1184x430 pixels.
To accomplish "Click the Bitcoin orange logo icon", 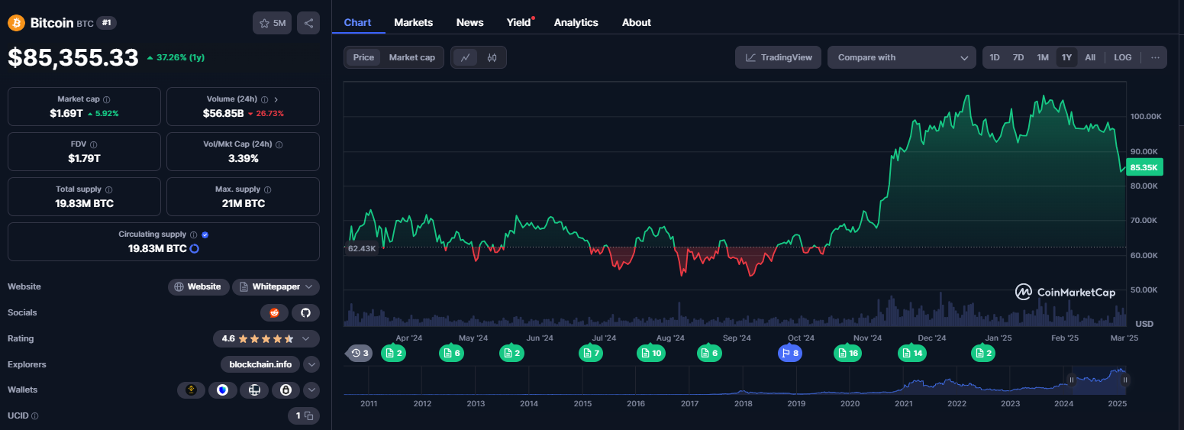I will pos(17,23).
